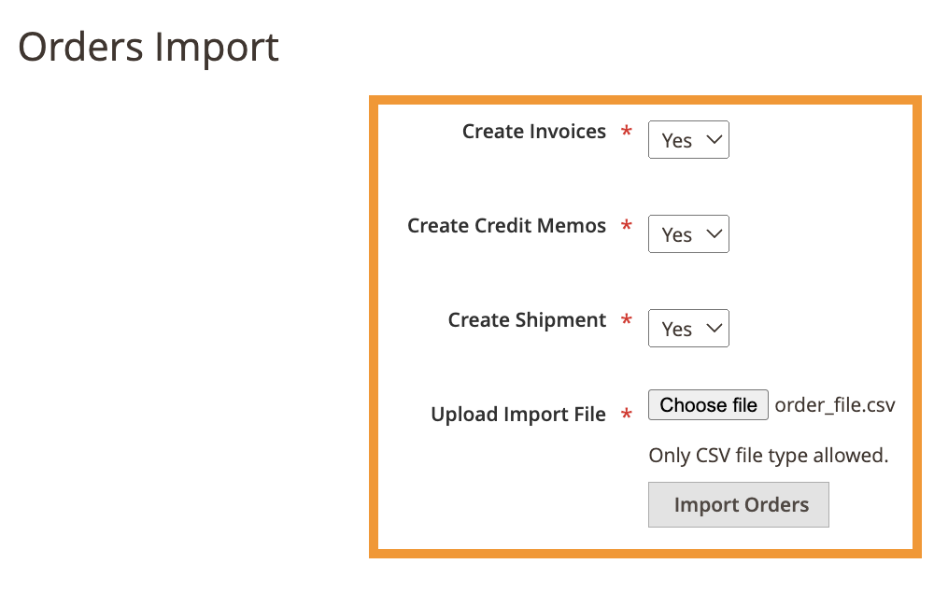This screenshot has width=934, height=592.
Task: Select the Yes value for Create Invoices
Action: (677, 140)
